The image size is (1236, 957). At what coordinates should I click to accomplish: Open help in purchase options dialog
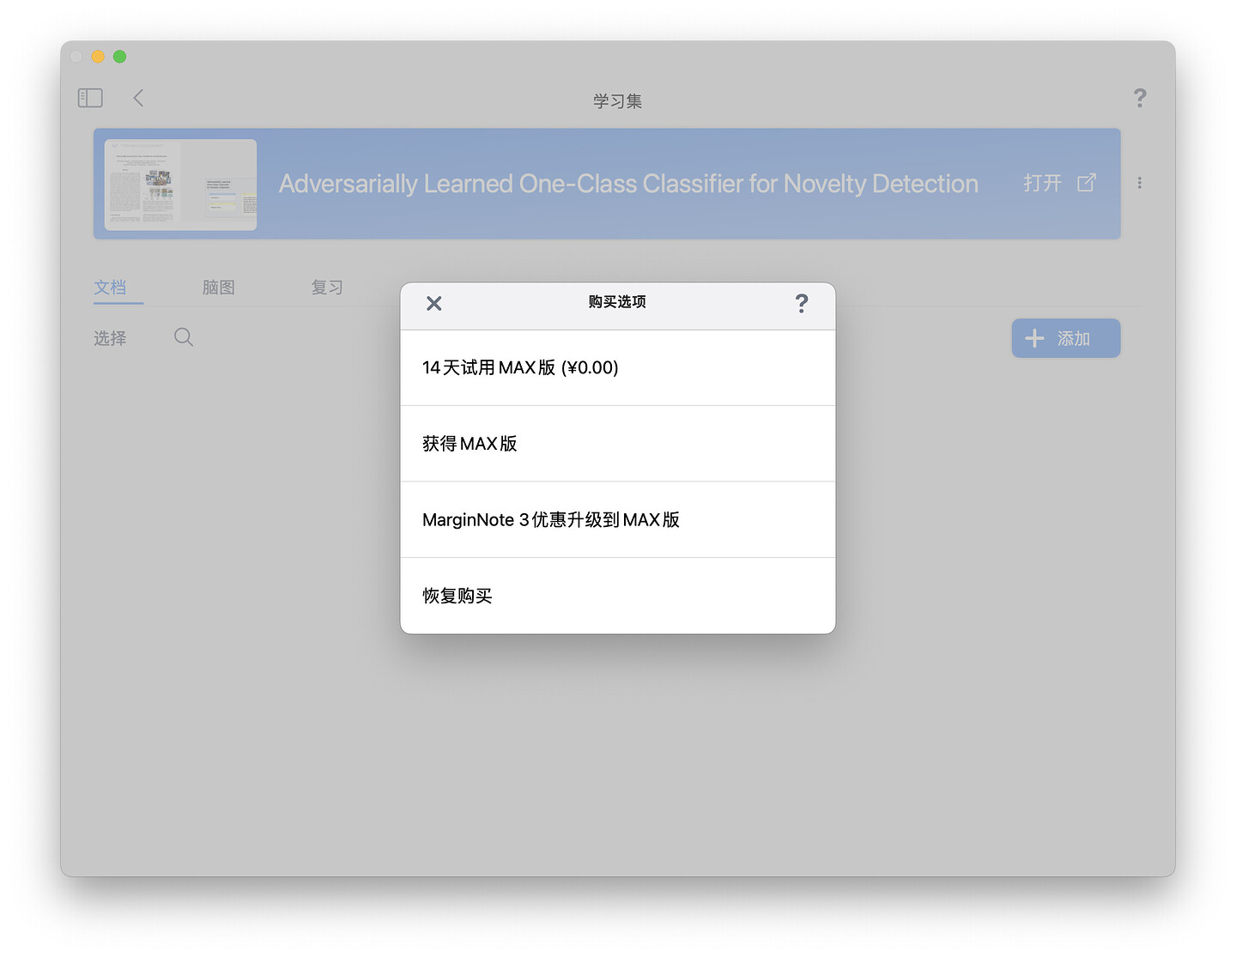(x=802, y=303)
